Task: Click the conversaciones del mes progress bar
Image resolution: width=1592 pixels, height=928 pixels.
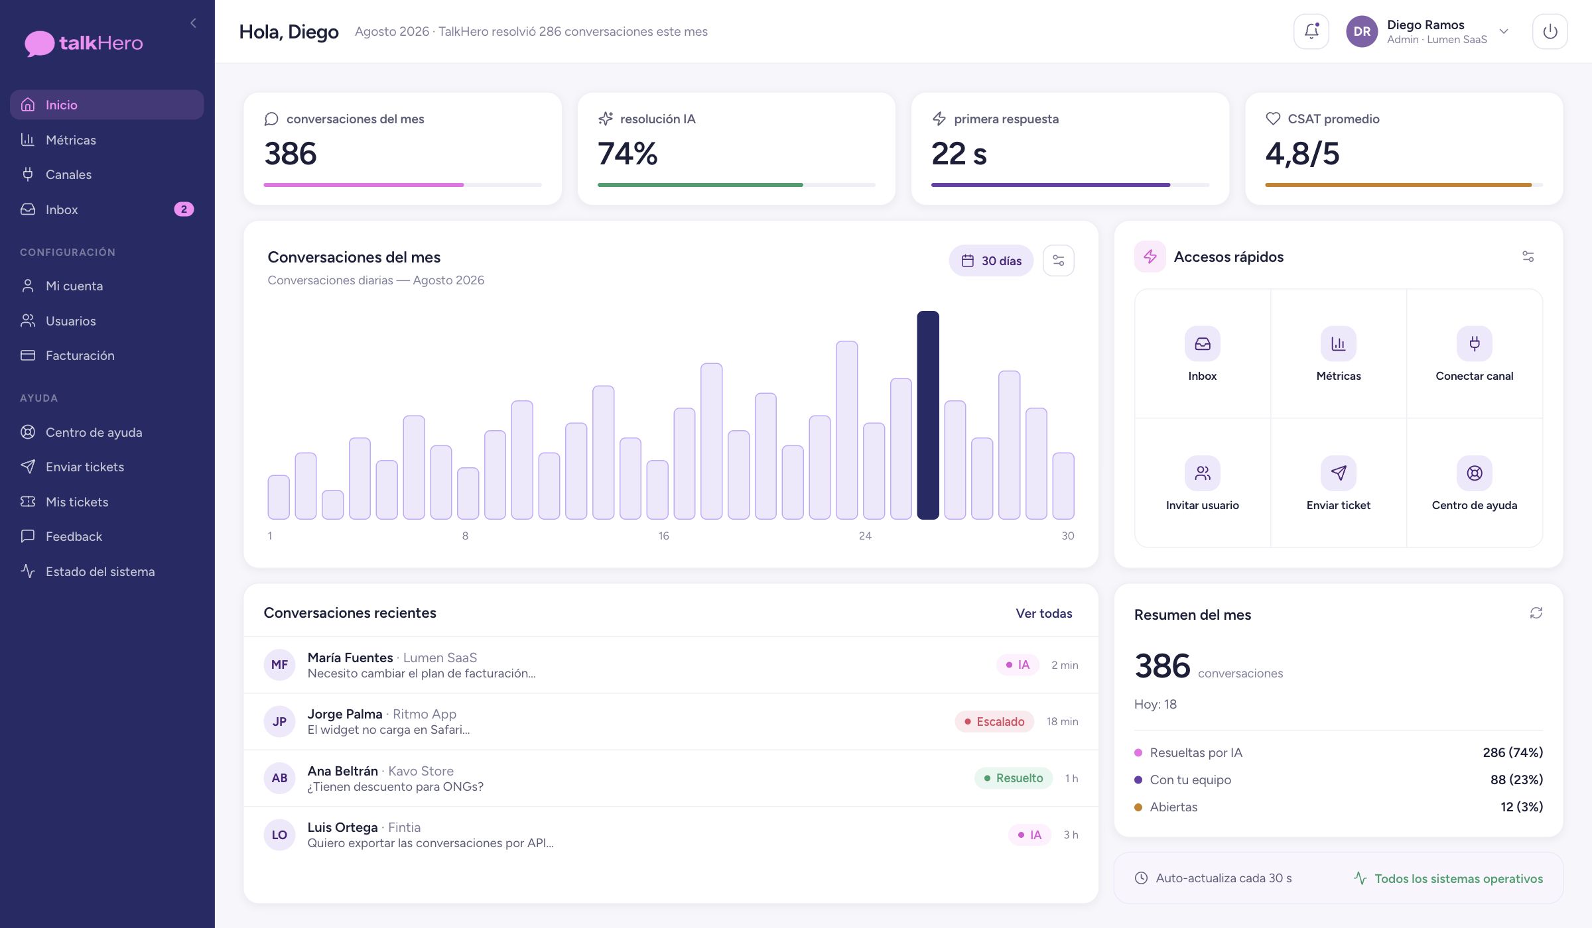Action: pos(403,185)
